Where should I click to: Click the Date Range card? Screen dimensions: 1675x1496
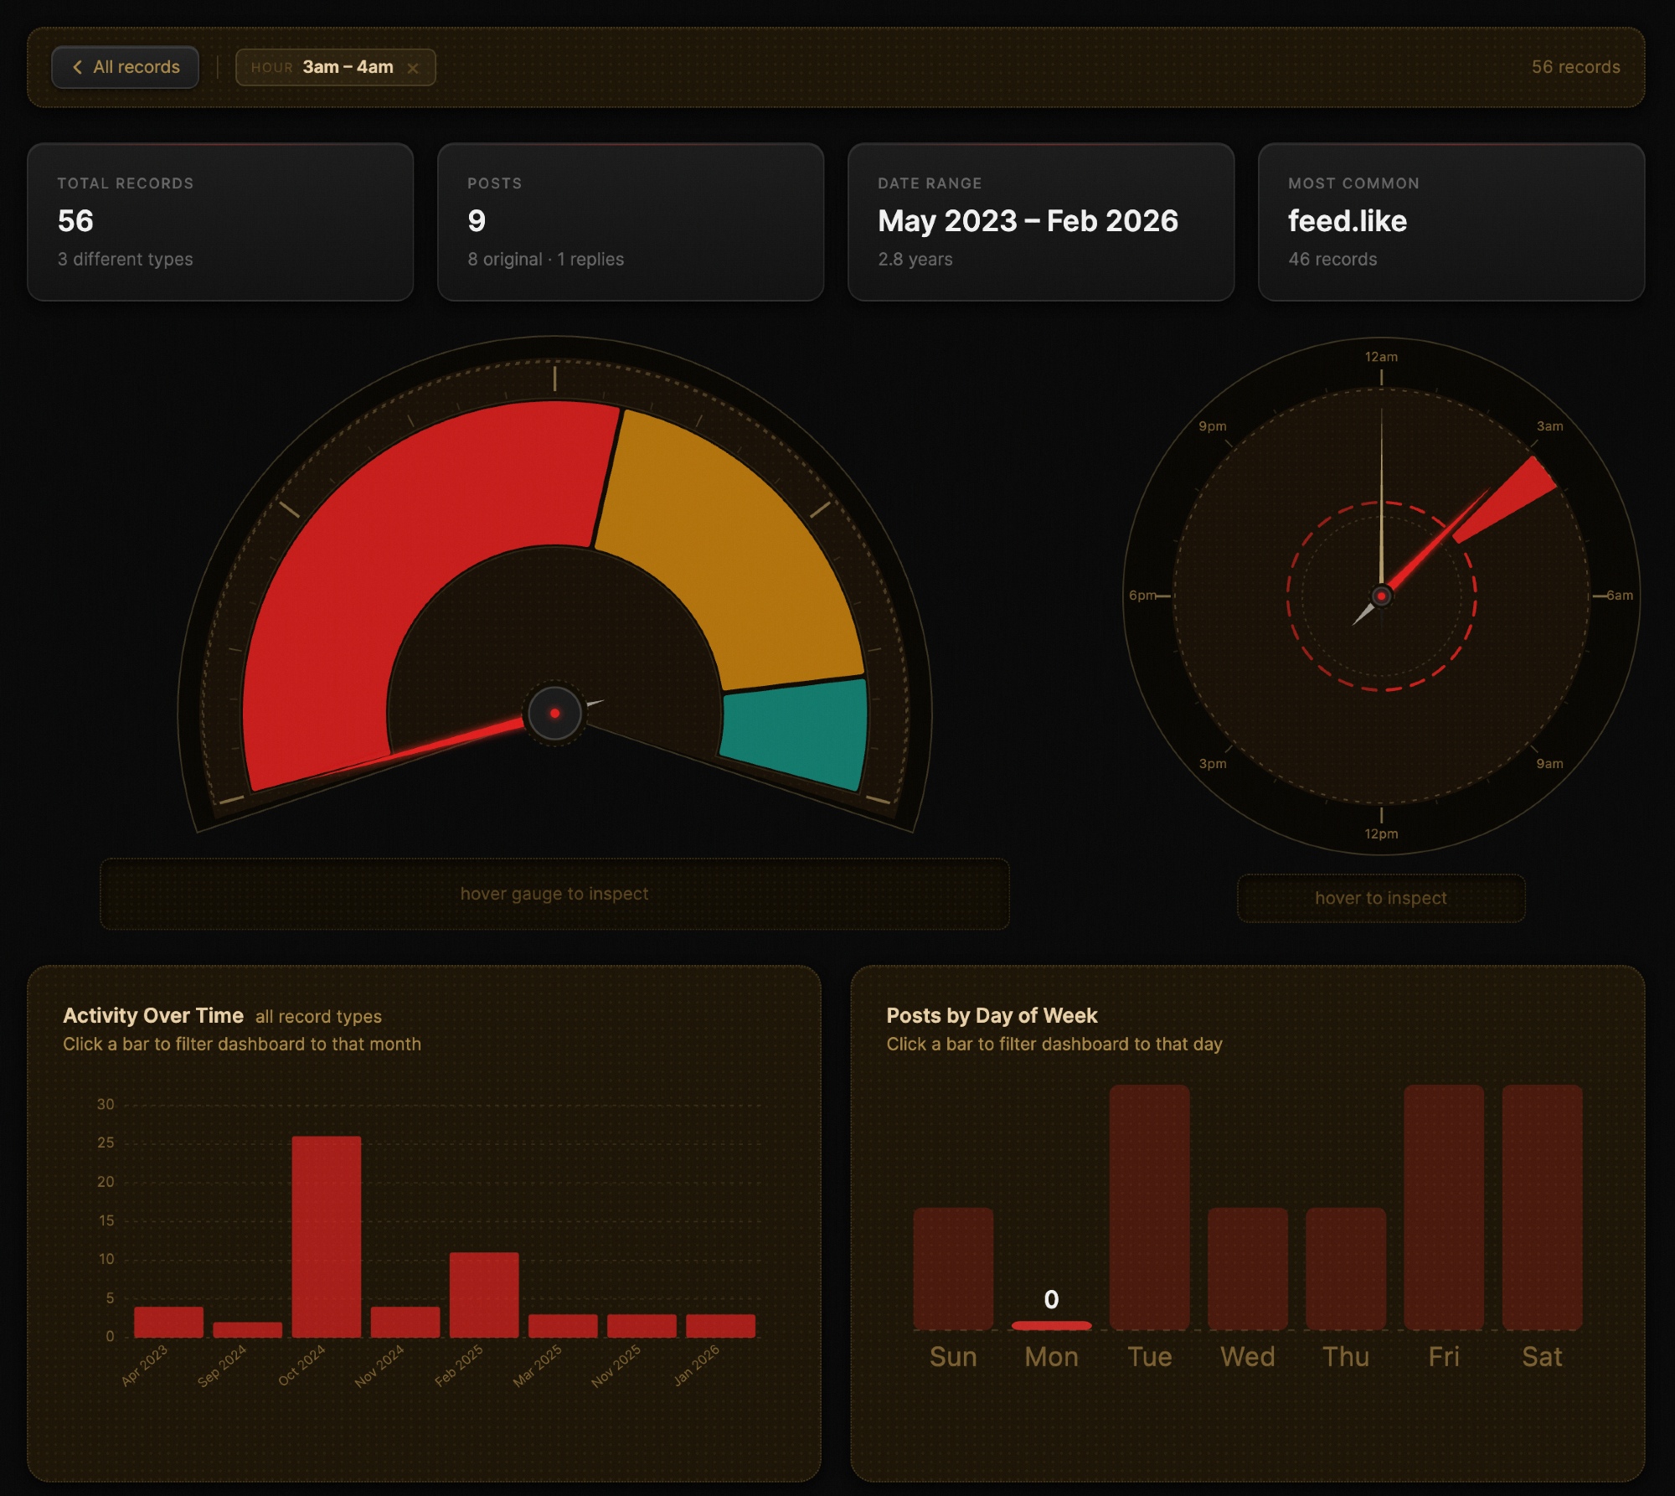tap(1040, 222)
